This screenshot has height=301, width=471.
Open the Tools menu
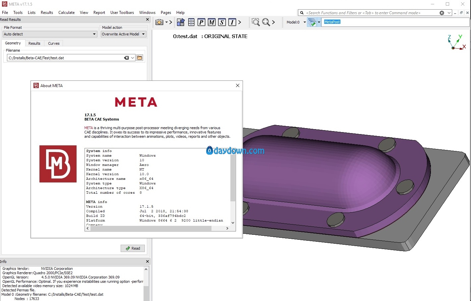[x=18, y=13]
